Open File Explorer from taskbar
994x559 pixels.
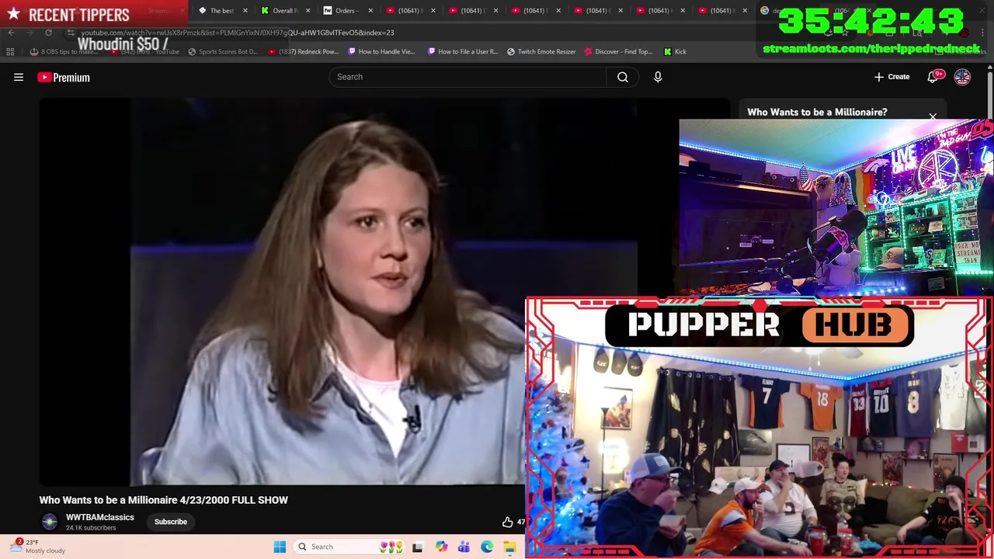point(509,547)
